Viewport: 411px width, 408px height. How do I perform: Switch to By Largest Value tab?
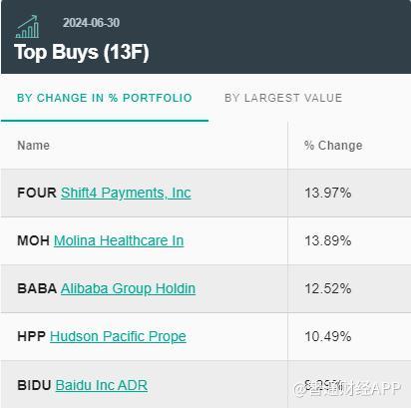pos(283,98)
